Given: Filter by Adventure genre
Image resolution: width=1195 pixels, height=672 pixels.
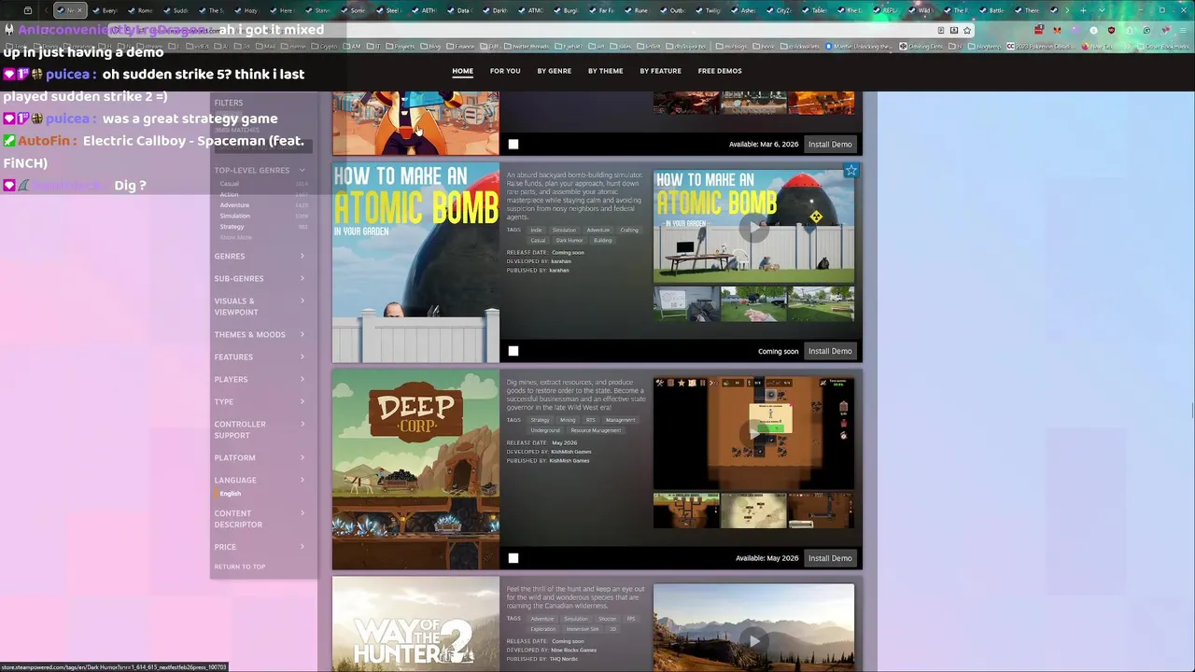Looking at the screenshot, I should tap(234, 205).
